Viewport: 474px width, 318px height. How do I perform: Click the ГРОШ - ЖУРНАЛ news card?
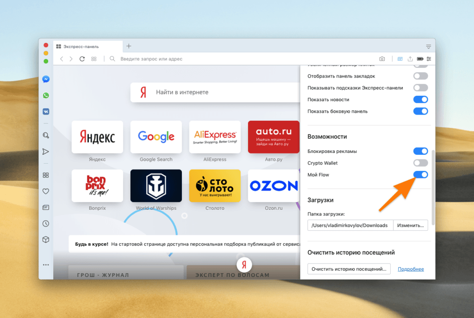click(126, 272)
